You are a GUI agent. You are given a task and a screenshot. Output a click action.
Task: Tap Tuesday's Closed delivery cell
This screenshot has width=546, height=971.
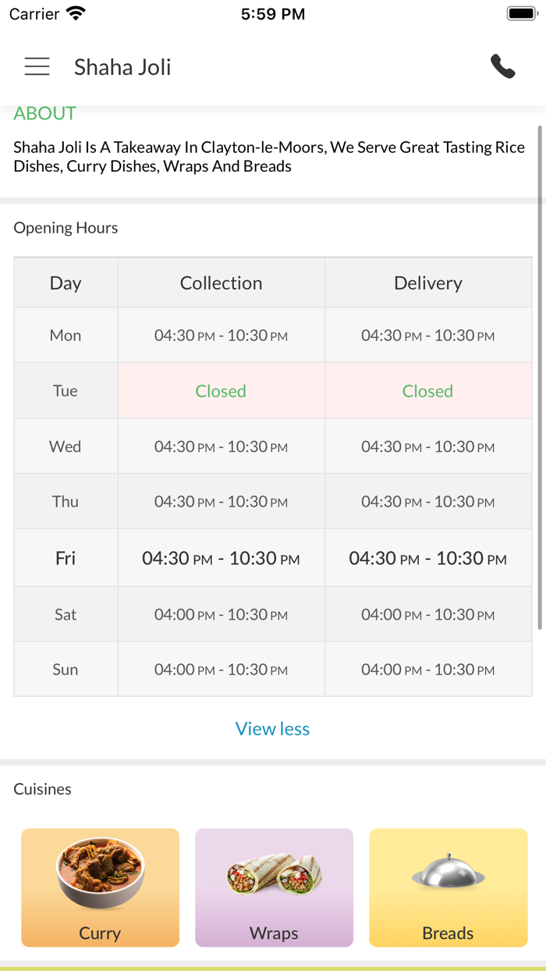[x=427, y=391]
